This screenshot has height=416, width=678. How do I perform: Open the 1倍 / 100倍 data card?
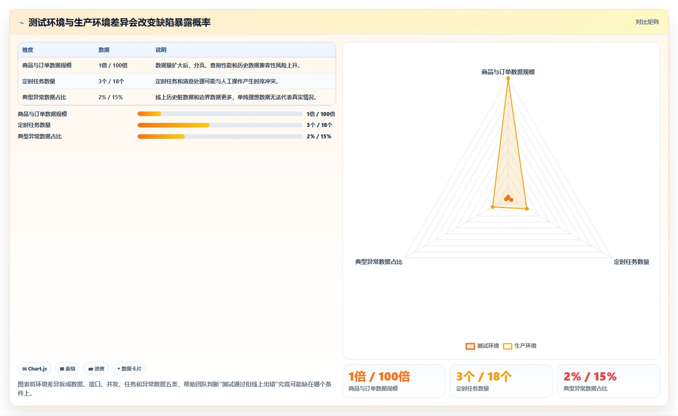point(394,381)
